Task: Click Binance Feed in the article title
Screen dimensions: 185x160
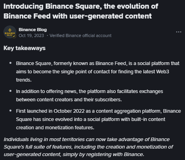Action: tap(27, 16)
